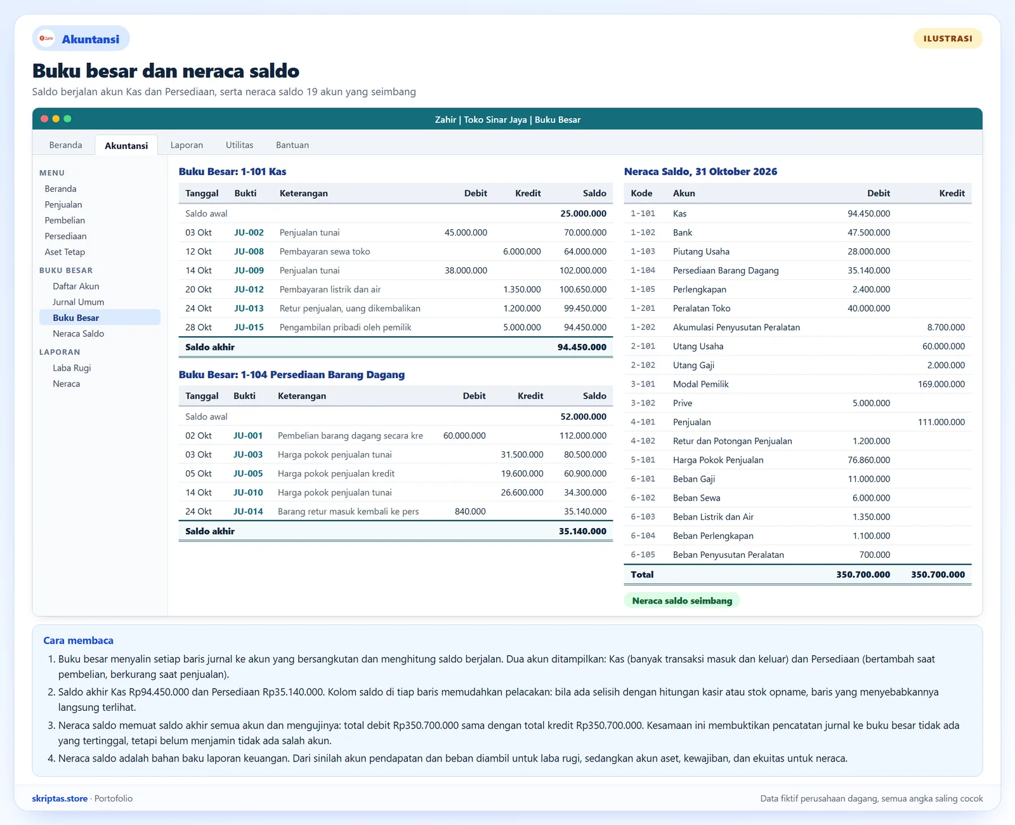1015x825 pixels.
Task: Select Buku Besar in the sidebar
Action: (x=100, y=317)
